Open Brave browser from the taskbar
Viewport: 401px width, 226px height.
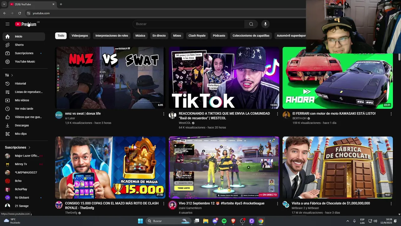tap(233, 221)
